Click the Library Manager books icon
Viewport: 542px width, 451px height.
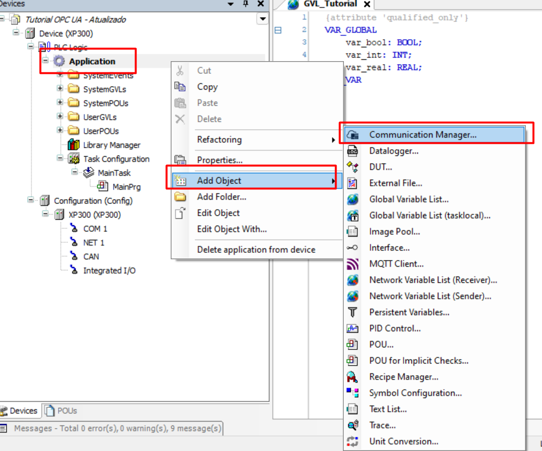(74, 145)
